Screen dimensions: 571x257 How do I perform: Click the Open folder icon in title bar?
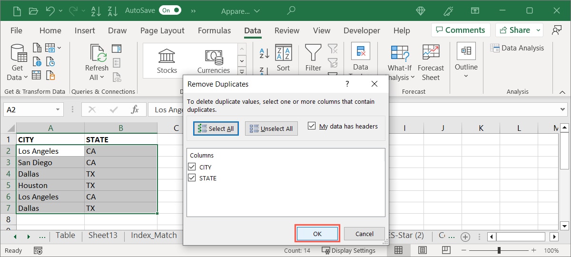point(33,10)
